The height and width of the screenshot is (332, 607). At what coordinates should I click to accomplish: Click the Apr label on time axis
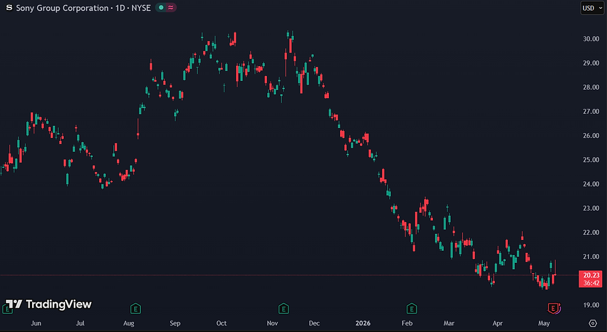(x=497, y=323)
